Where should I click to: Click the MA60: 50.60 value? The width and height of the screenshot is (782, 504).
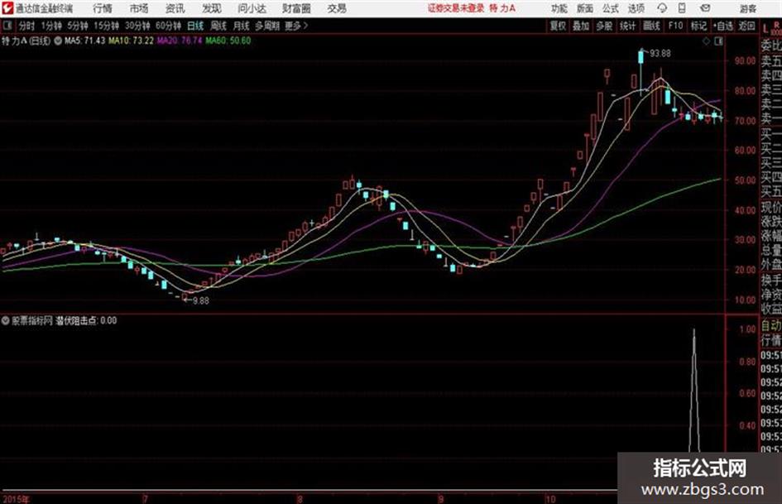228,41
